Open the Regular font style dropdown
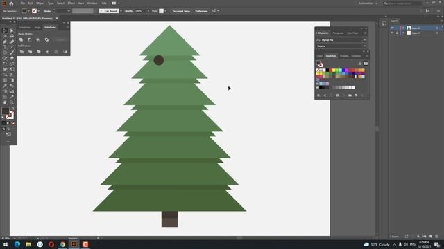Screen dimensions: 444x249 [x=364, y=46]
